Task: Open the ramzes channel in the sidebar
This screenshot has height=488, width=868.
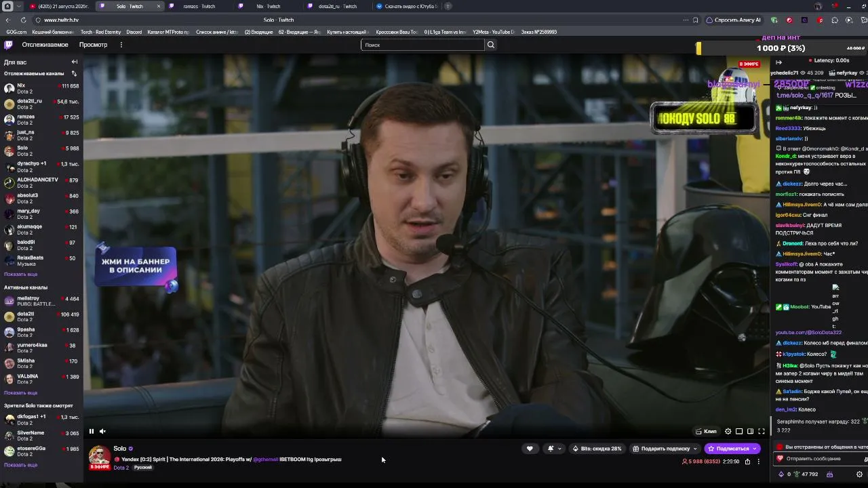Action: (41, 119)
